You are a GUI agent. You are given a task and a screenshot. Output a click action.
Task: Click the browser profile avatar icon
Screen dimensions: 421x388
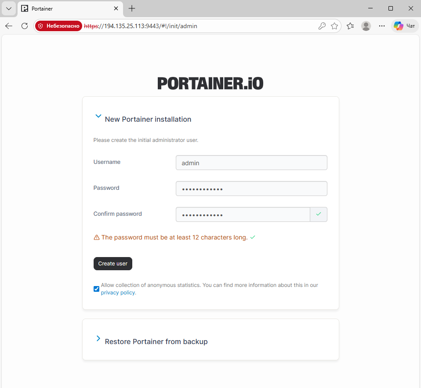(366, 26)
